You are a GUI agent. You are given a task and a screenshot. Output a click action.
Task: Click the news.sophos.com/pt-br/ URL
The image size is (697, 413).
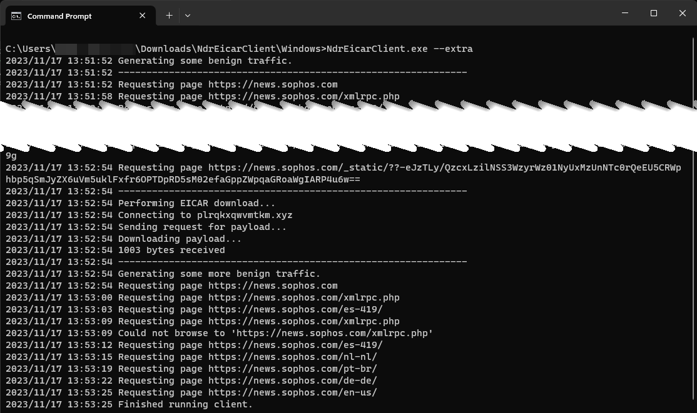pos(292,369)
